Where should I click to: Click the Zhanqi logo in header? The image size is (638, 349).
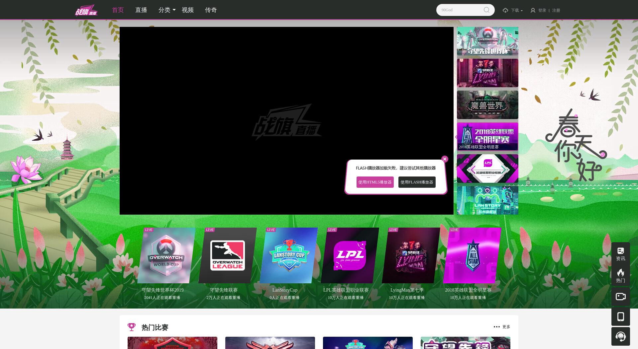tap(86, 10)
